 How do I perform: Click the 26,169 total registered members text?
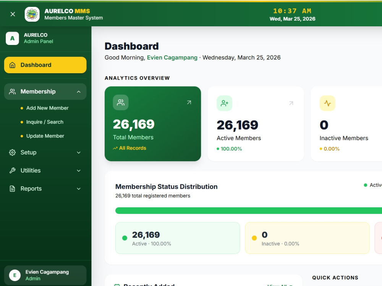tap(153, 196)
